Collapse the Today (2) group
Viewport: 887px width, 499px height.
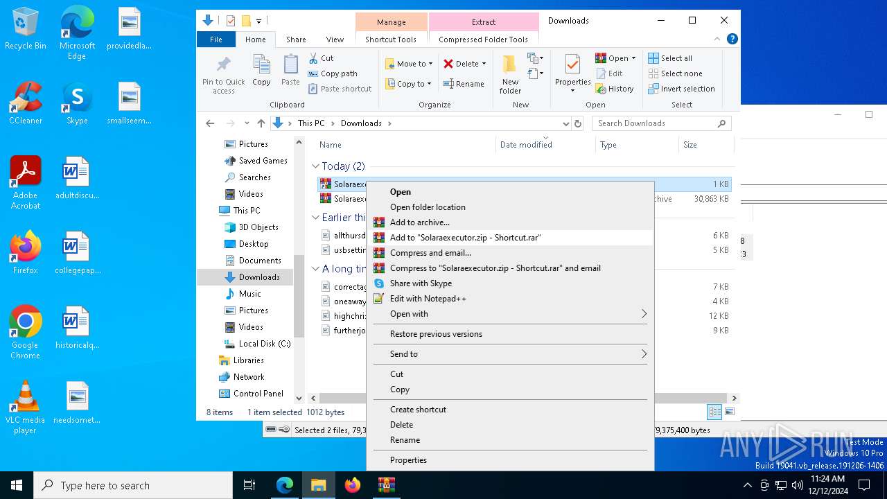[315, 166]
